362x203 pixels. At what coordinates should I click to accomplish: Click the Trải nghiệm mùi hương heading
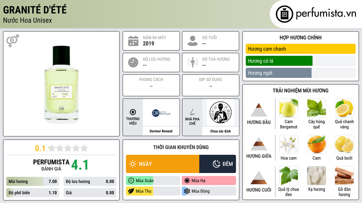(300, 91)
